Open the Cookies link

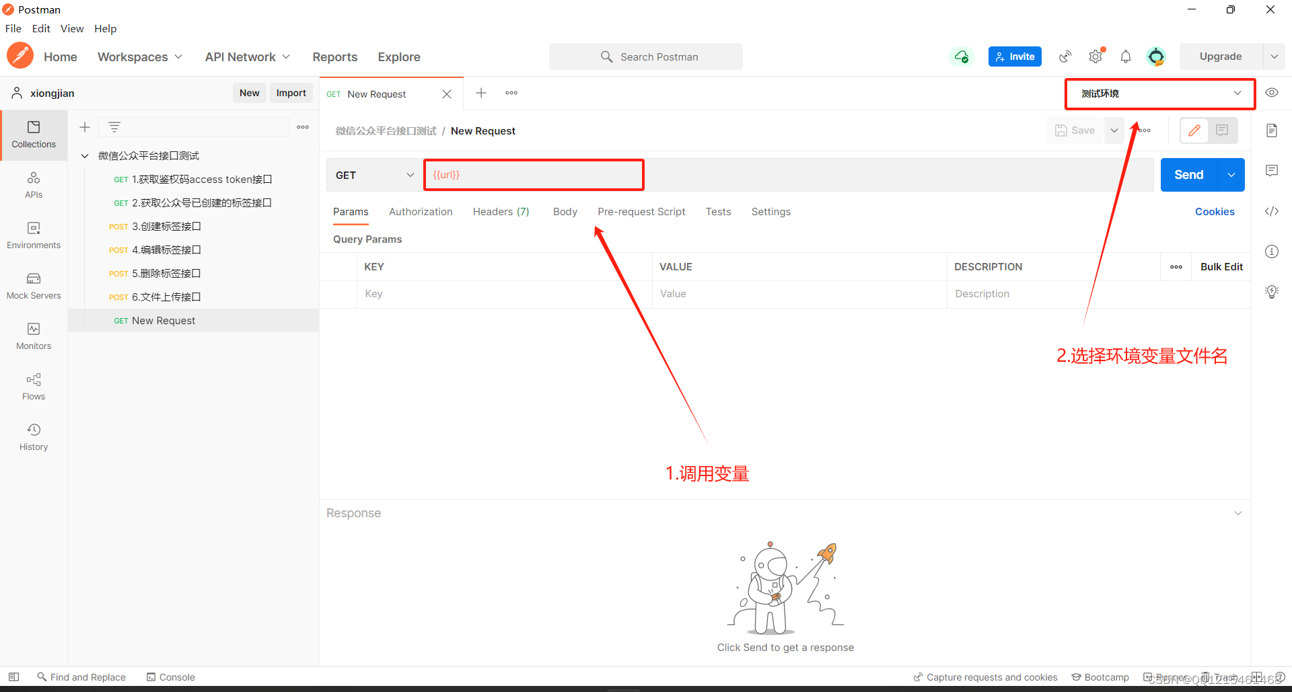pyautogui.click(x=1215, y=212)
